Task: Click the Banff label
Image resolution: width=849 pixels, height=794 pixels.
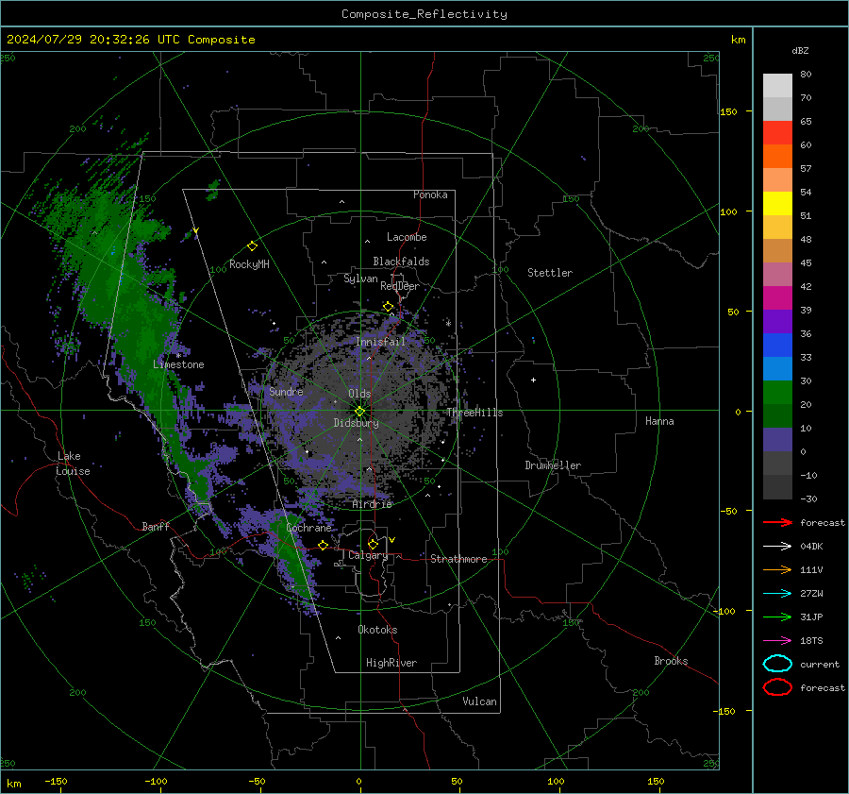Action: click(x=156, y=527)
